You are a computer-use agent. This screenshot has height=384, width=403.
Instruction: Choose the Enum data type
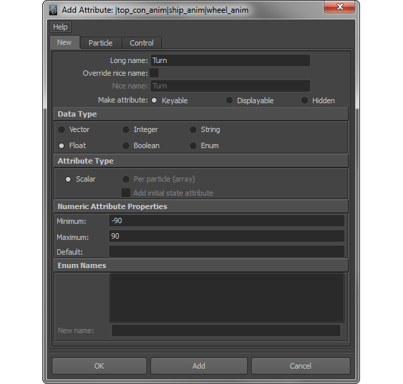click(193, 145)
